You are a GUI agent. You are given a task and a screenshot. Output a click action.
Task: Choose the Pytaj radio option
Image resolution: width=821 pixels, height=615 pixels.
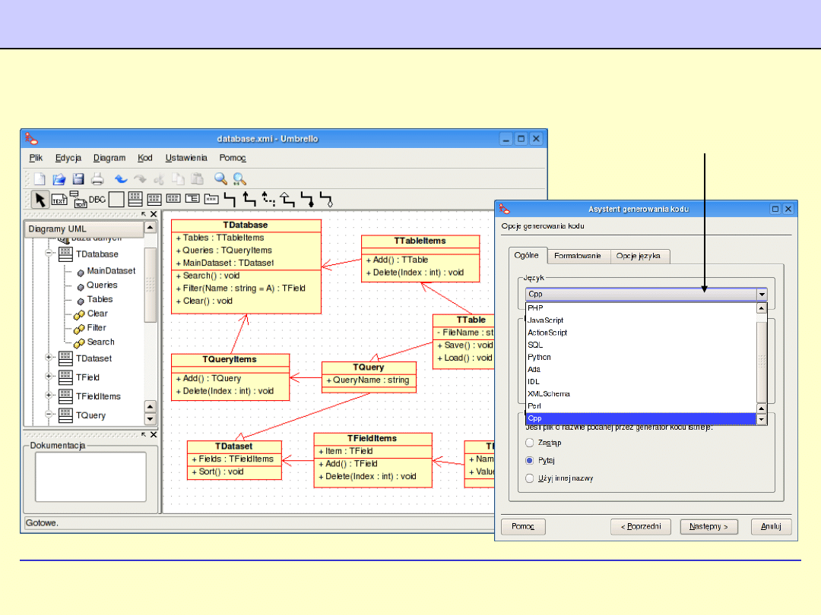[x=530, y=461]
